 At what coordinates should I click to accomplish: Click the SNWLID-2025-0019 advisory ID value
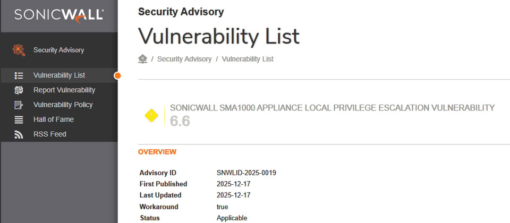pyautogui.click(x=246, y=173)
